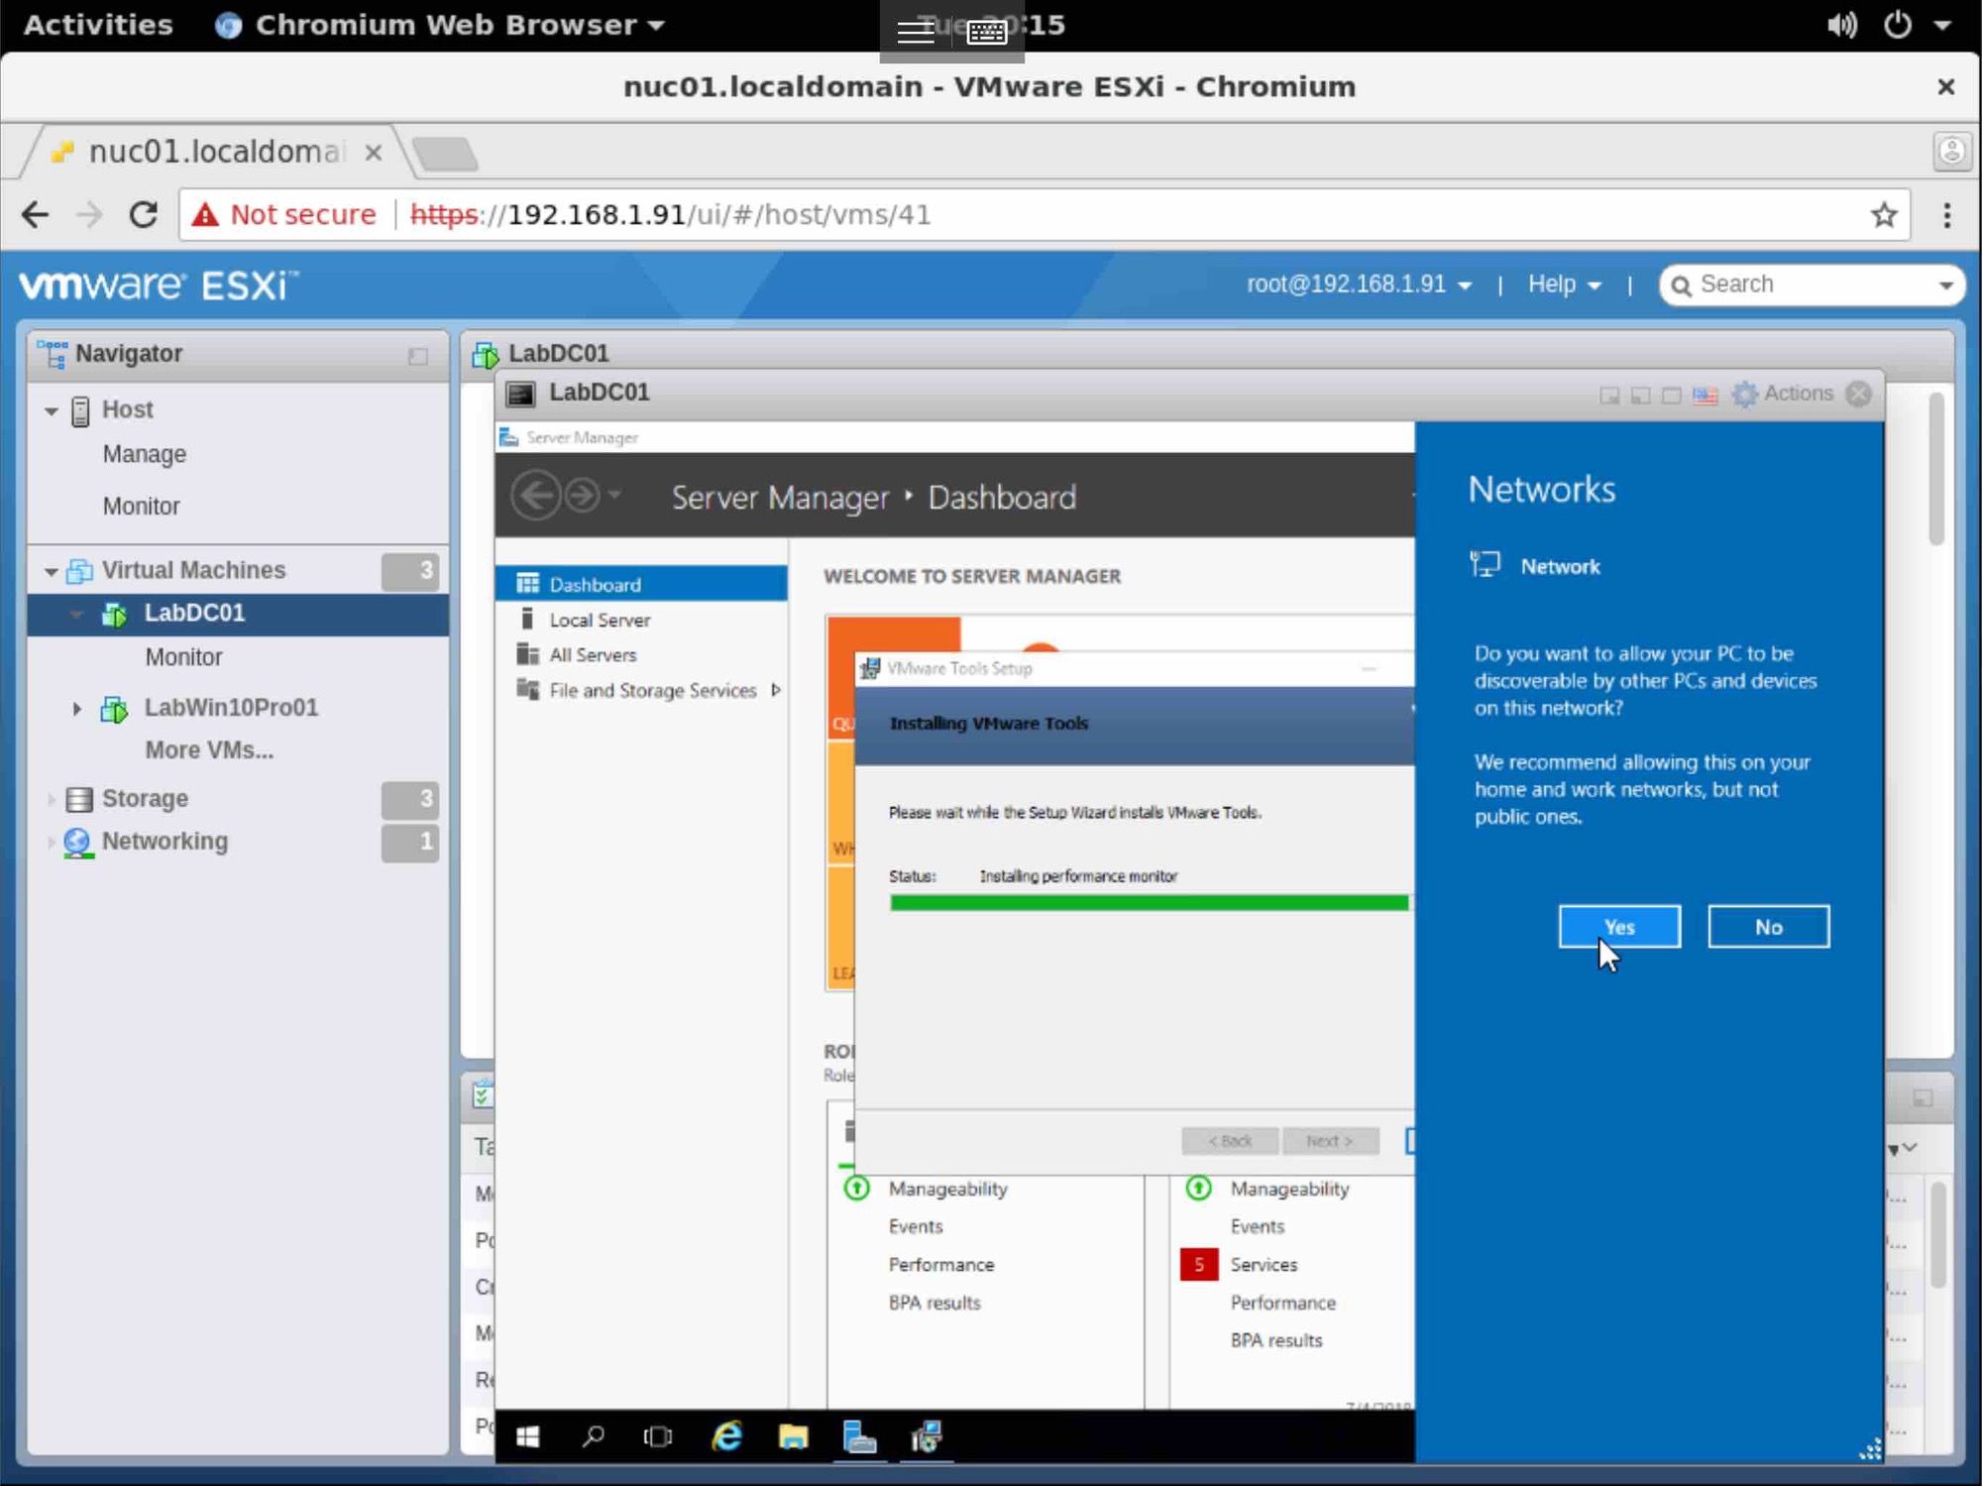Click No on Networks prompt
Viewport: 1982px width, 1486px height.
coord(1768,926)
